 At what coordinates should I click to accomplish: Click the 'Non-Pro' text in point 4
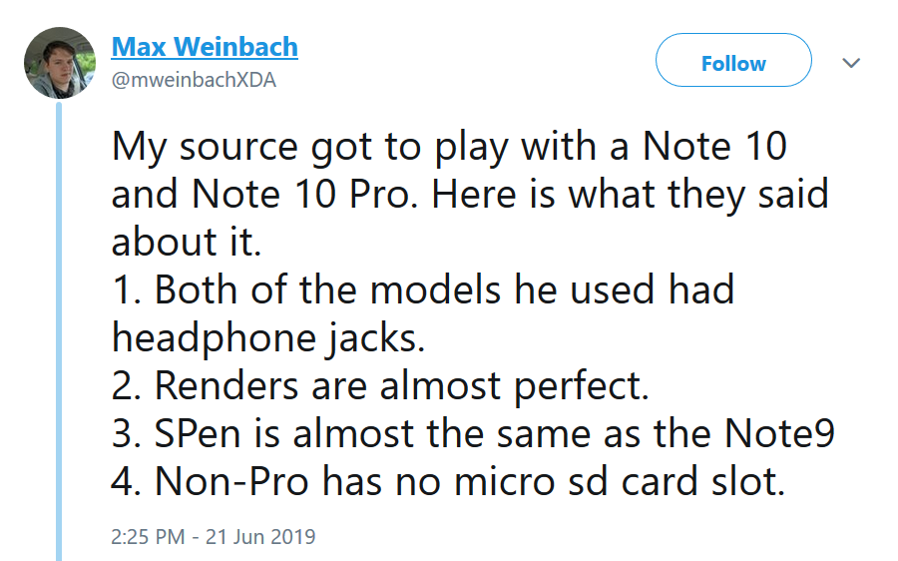tap(231, 481)
